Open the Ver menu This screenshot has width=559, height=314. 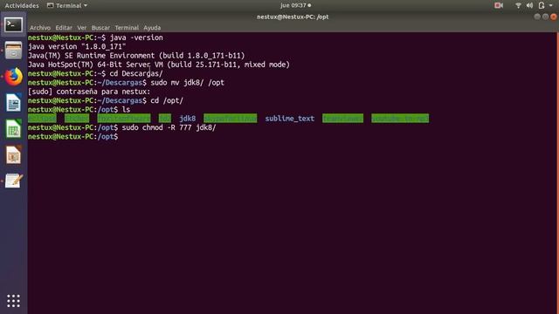click(x=81, y=27)
